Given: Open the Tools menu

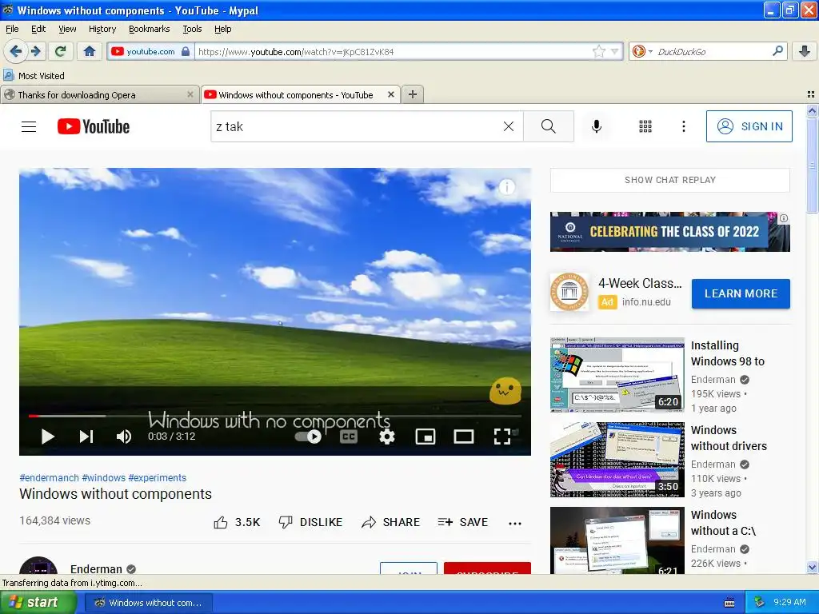Looking at the screenshot, I should (x=192, y=29).
